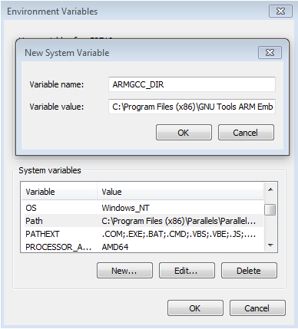
Task: Click scrollbar up arrow in system variables
Action: click(270, 189)
